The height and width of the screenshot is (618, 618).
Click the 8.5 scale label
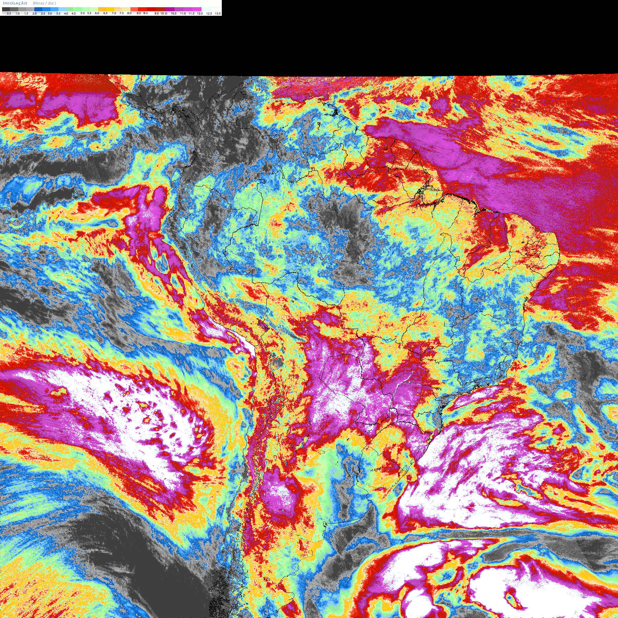click(139, 13)
